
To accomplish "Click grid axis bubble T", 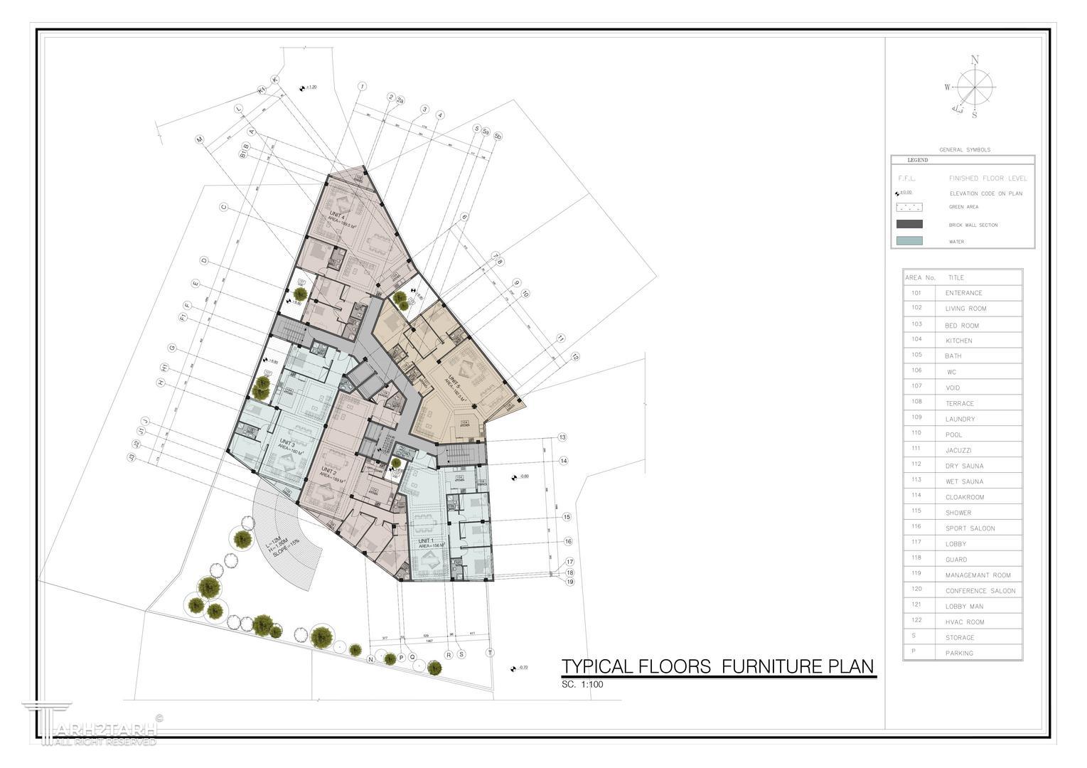I will [x=489, y=653].
